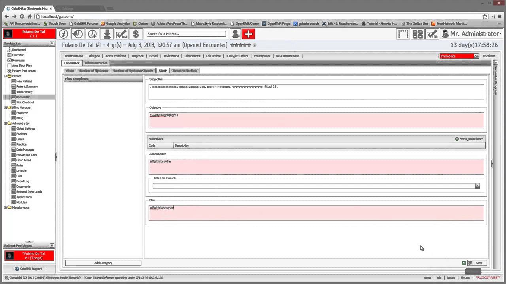The width and height of the screenshot is (506, 284).
Task: Open the patient info icon in the toolbar
Action: 63,34
